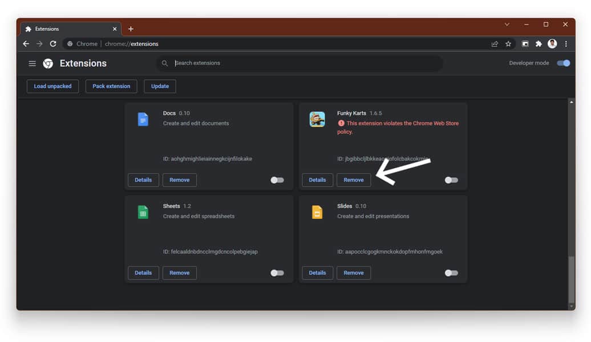Select the Extensions browser tab
The width and height of the screenshot is (591, 342).
coord(71,29)
